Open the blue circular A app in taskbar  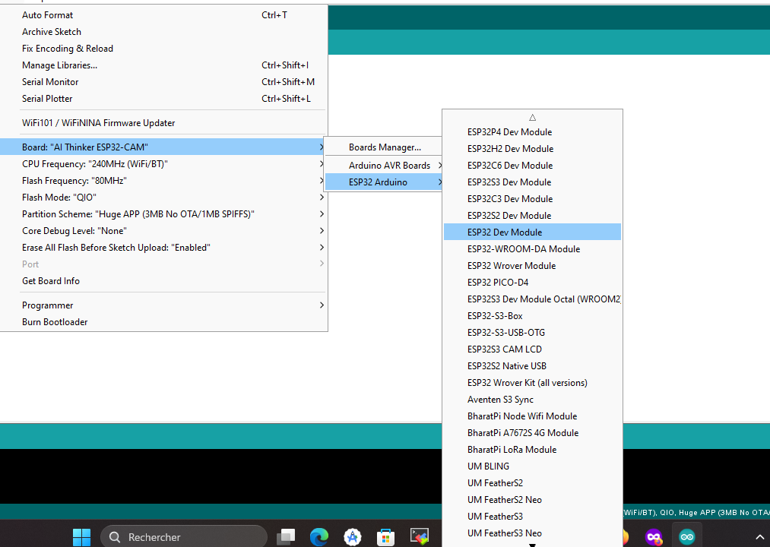(353, 536)
